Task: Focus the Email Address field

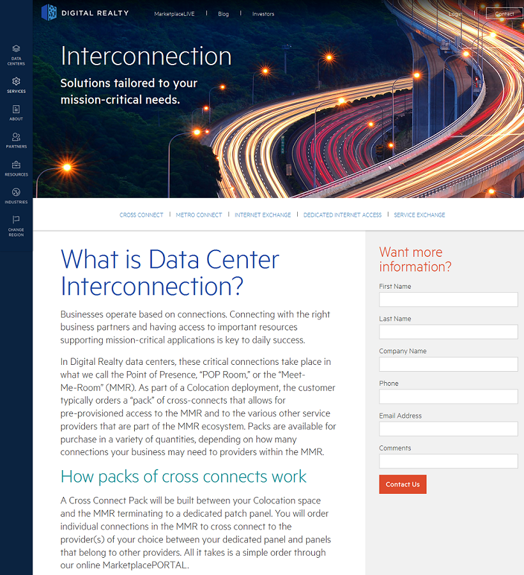Action: coord(448,429)
